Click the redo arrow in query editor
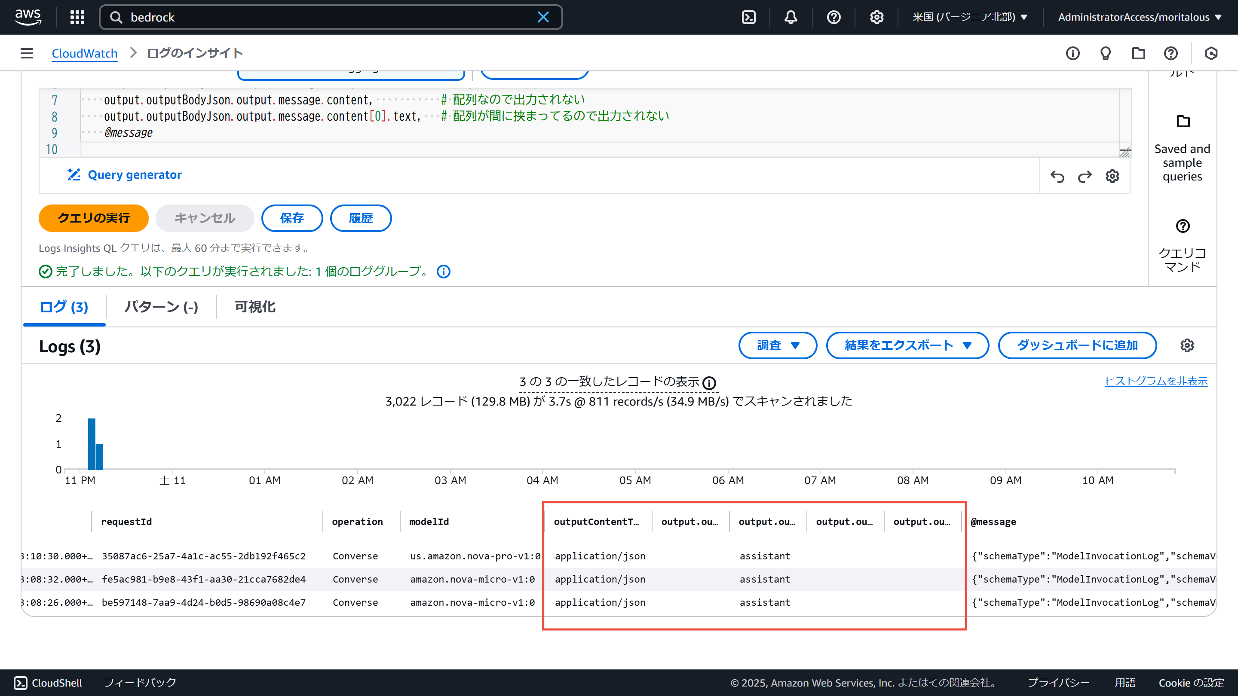Screen dimensions: 1238x696 (x=1084, y=176)
